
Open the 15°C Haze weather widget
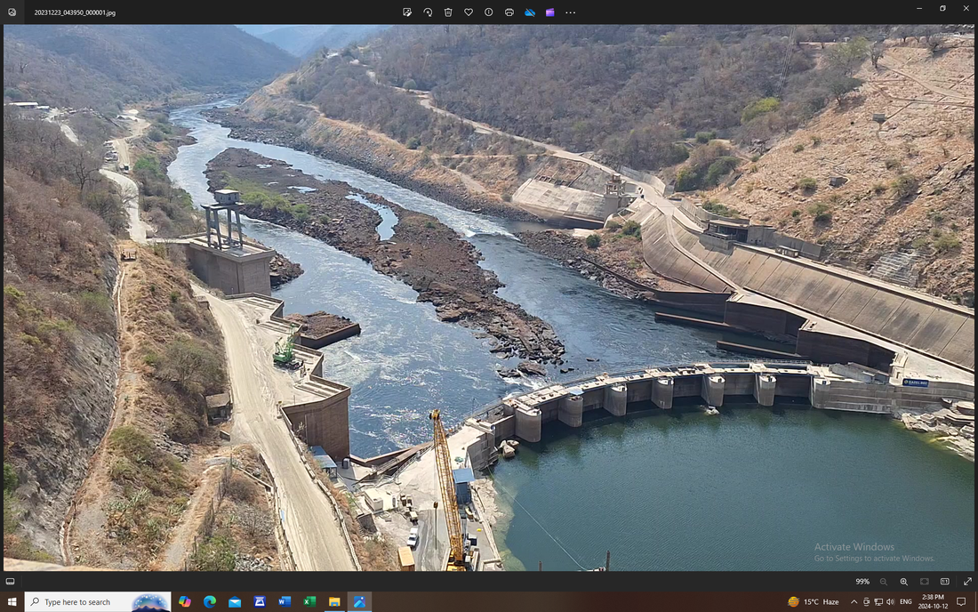point(813,602)
